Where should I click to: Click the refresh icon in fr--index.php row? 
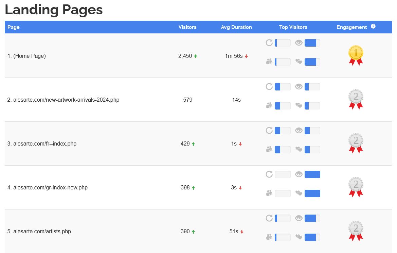click(x=269, y=130)
